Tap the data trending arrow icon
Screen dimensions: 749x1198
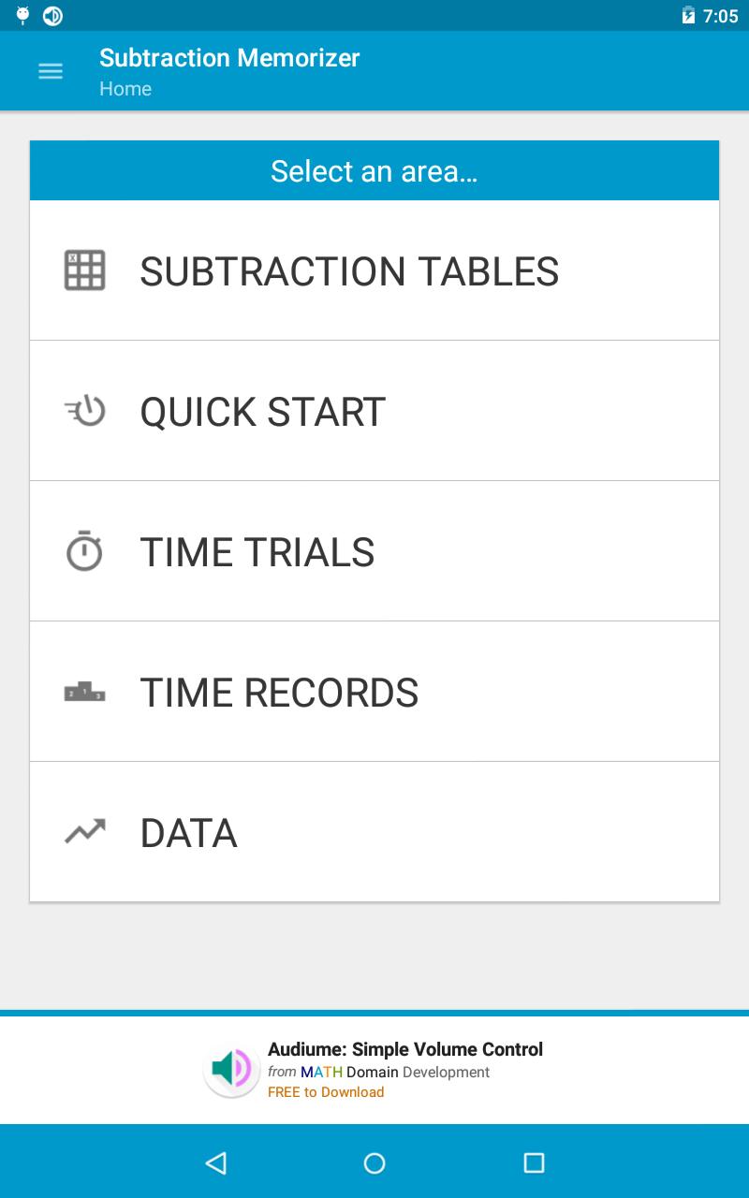(84, 831)
